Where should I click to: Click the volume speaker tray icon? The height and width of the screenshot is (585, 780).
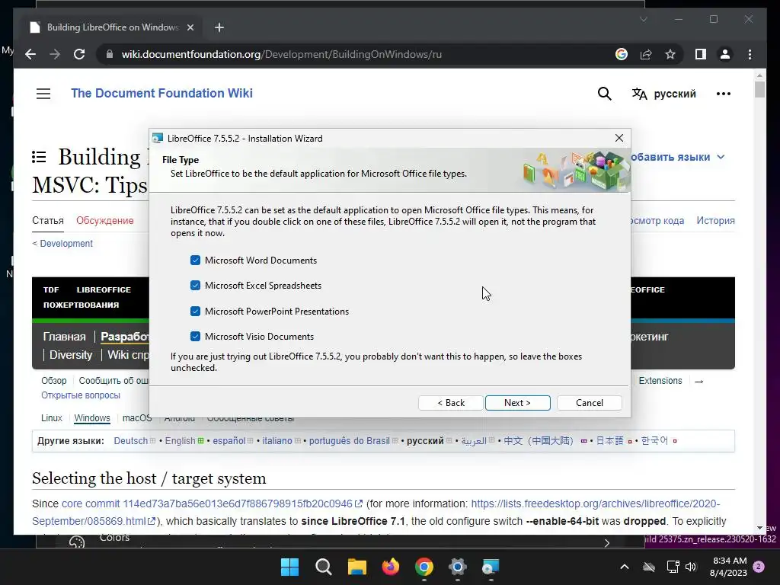[690, 567]
